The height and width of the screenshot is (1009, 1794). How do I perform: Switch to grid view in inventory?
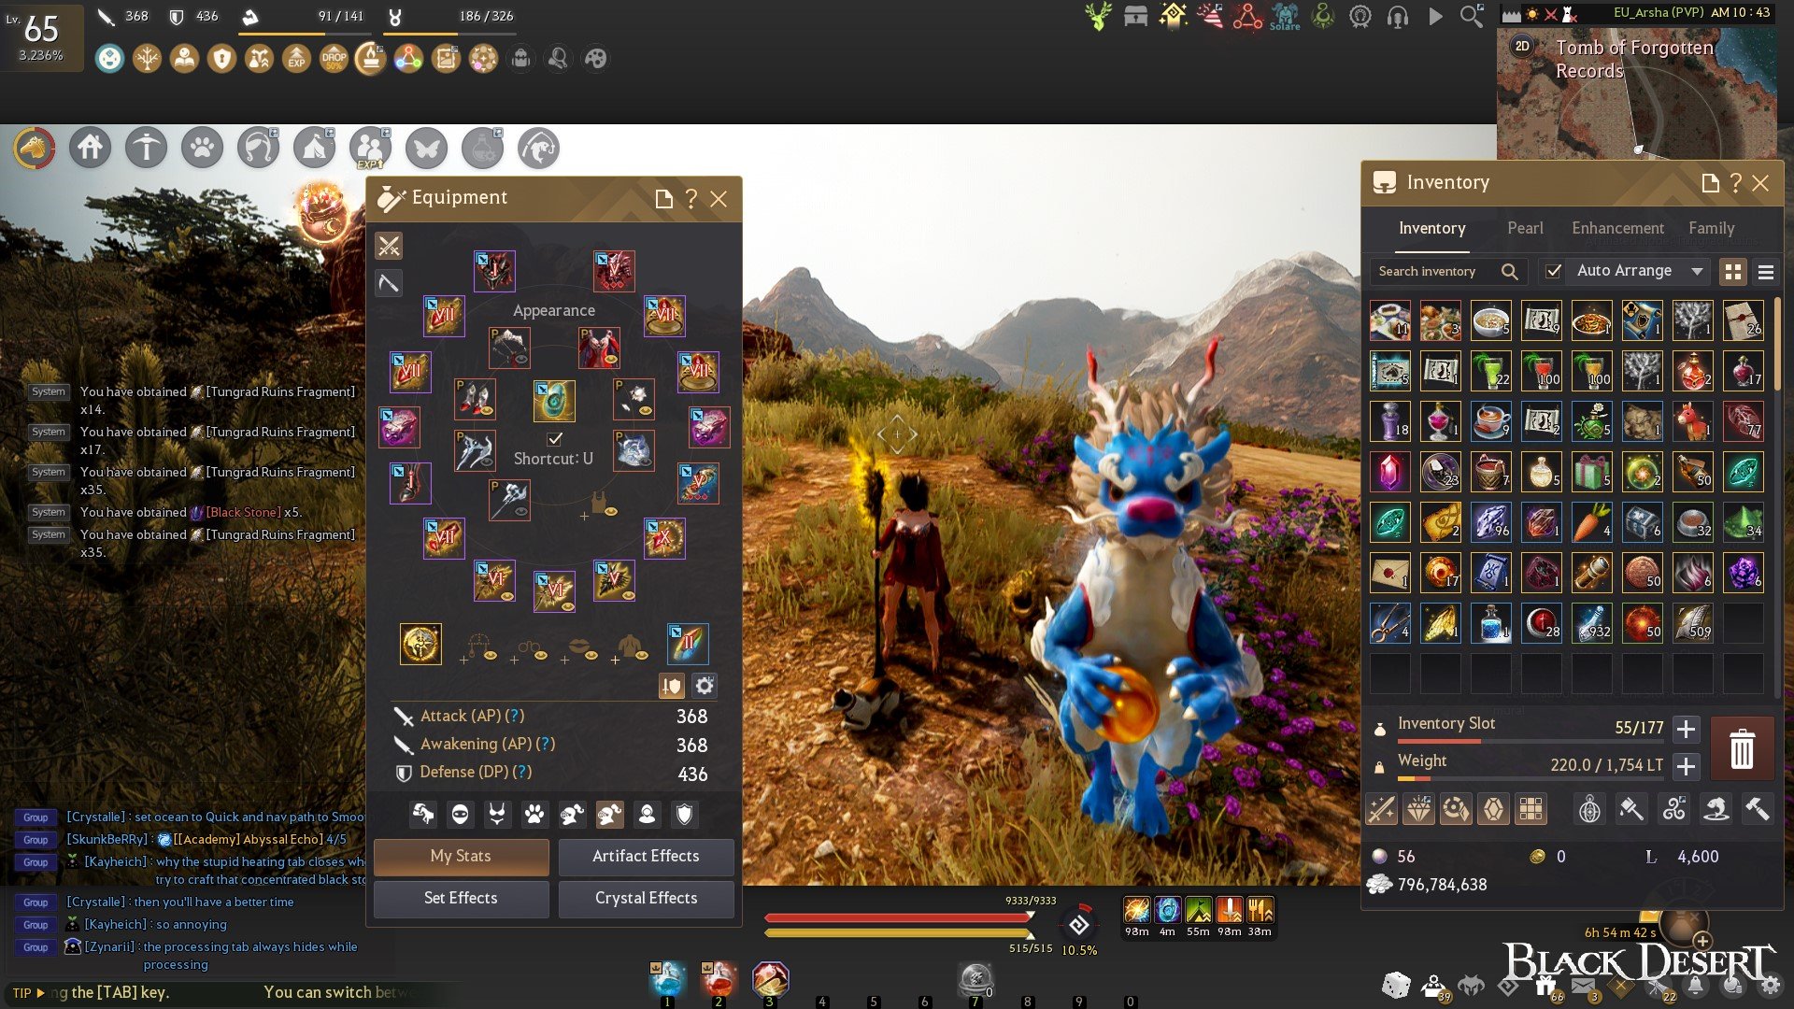pyautogui.click(x=1733, y=272)
